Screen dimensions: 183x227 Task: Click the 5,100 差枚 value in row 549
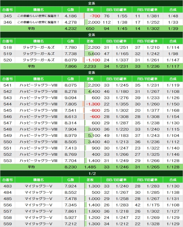tap(94, 135)
